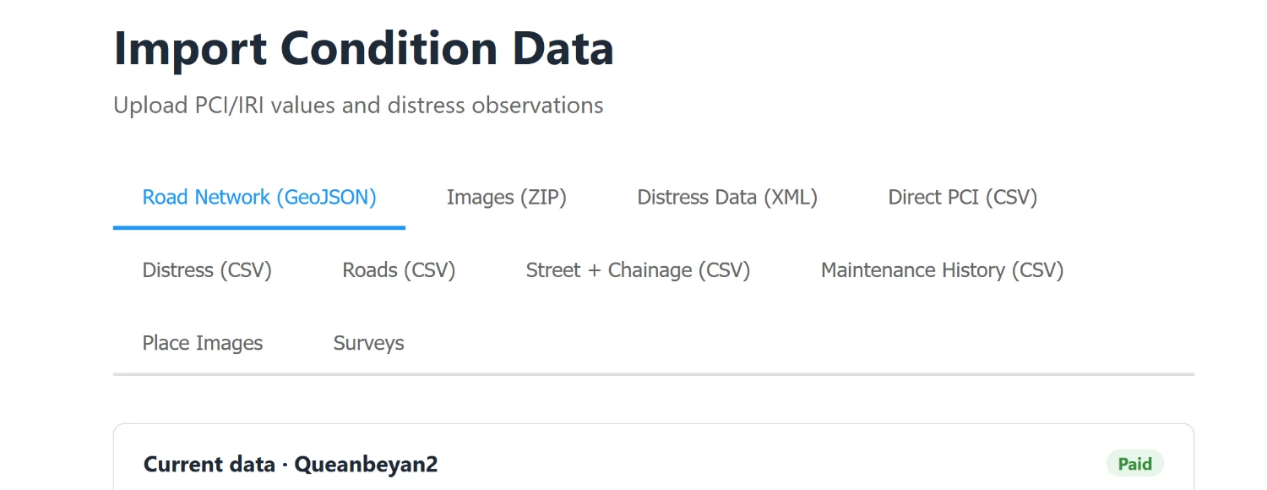Click the green Paid status badge

tap(1135, 464)
